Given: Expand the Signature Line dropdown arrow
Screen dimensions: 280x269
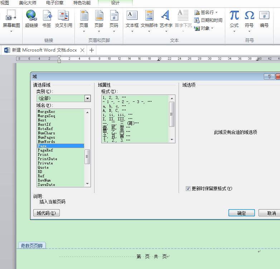Looking at the screenshot, I should point(217,12).
